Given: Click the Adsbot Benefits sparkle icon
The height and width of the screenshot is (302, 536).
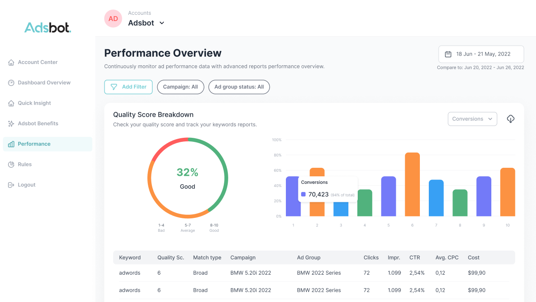Looking at the screenshot, I should tap(11, 123).
